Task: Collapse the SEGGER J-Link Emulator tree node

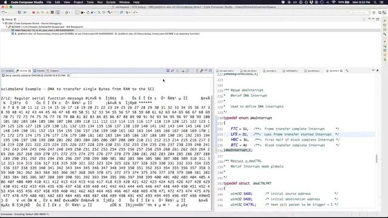Action: (7, 27)
